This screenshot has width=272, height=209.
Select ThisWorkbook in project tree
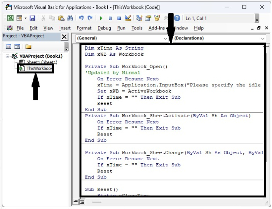tap(39, 69)
